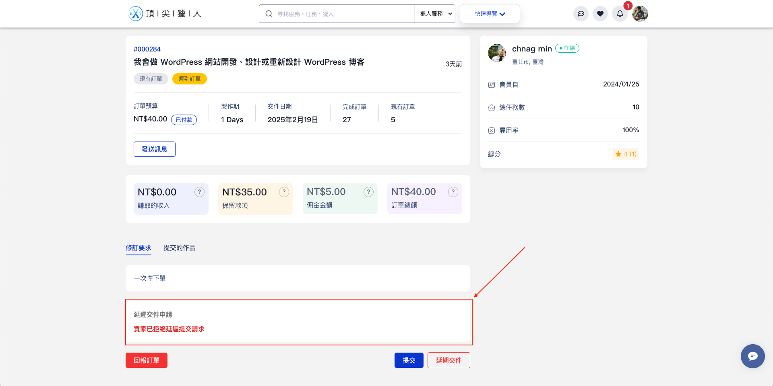Click the site logo 頂尖獵人
The image size is (773, 386).
coord(165,14)
